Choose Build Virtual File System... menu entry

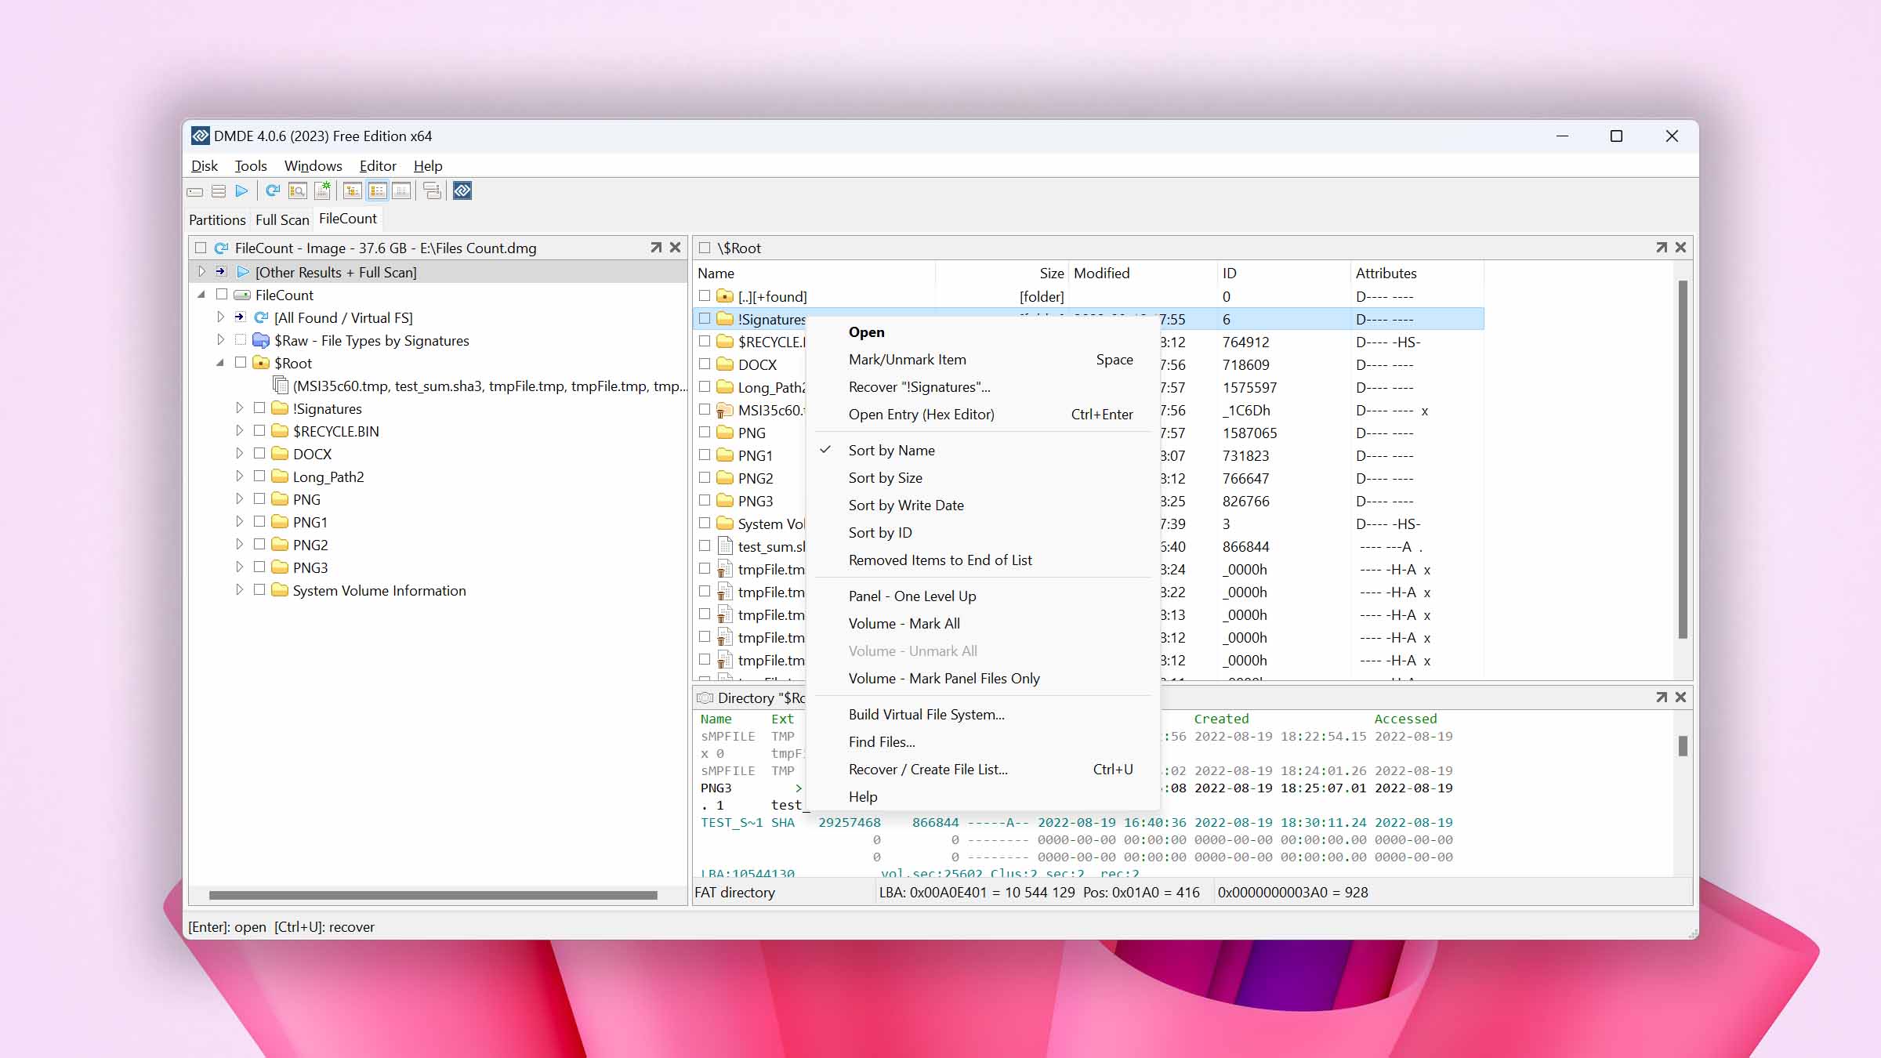pyautogui.click(x=983, y=715)
